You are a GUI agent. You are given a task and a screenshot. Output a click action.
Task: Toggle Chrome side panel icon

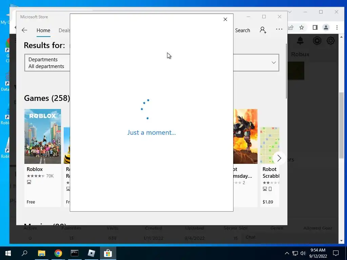315,27
